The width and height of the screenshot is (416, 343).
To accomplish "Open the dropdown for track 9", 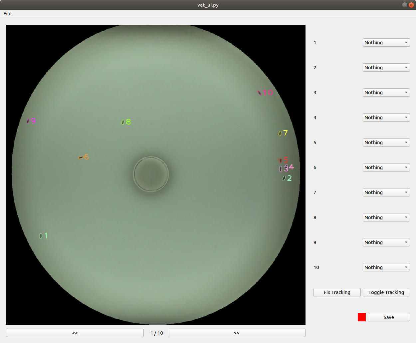I will tap(386, 242).
